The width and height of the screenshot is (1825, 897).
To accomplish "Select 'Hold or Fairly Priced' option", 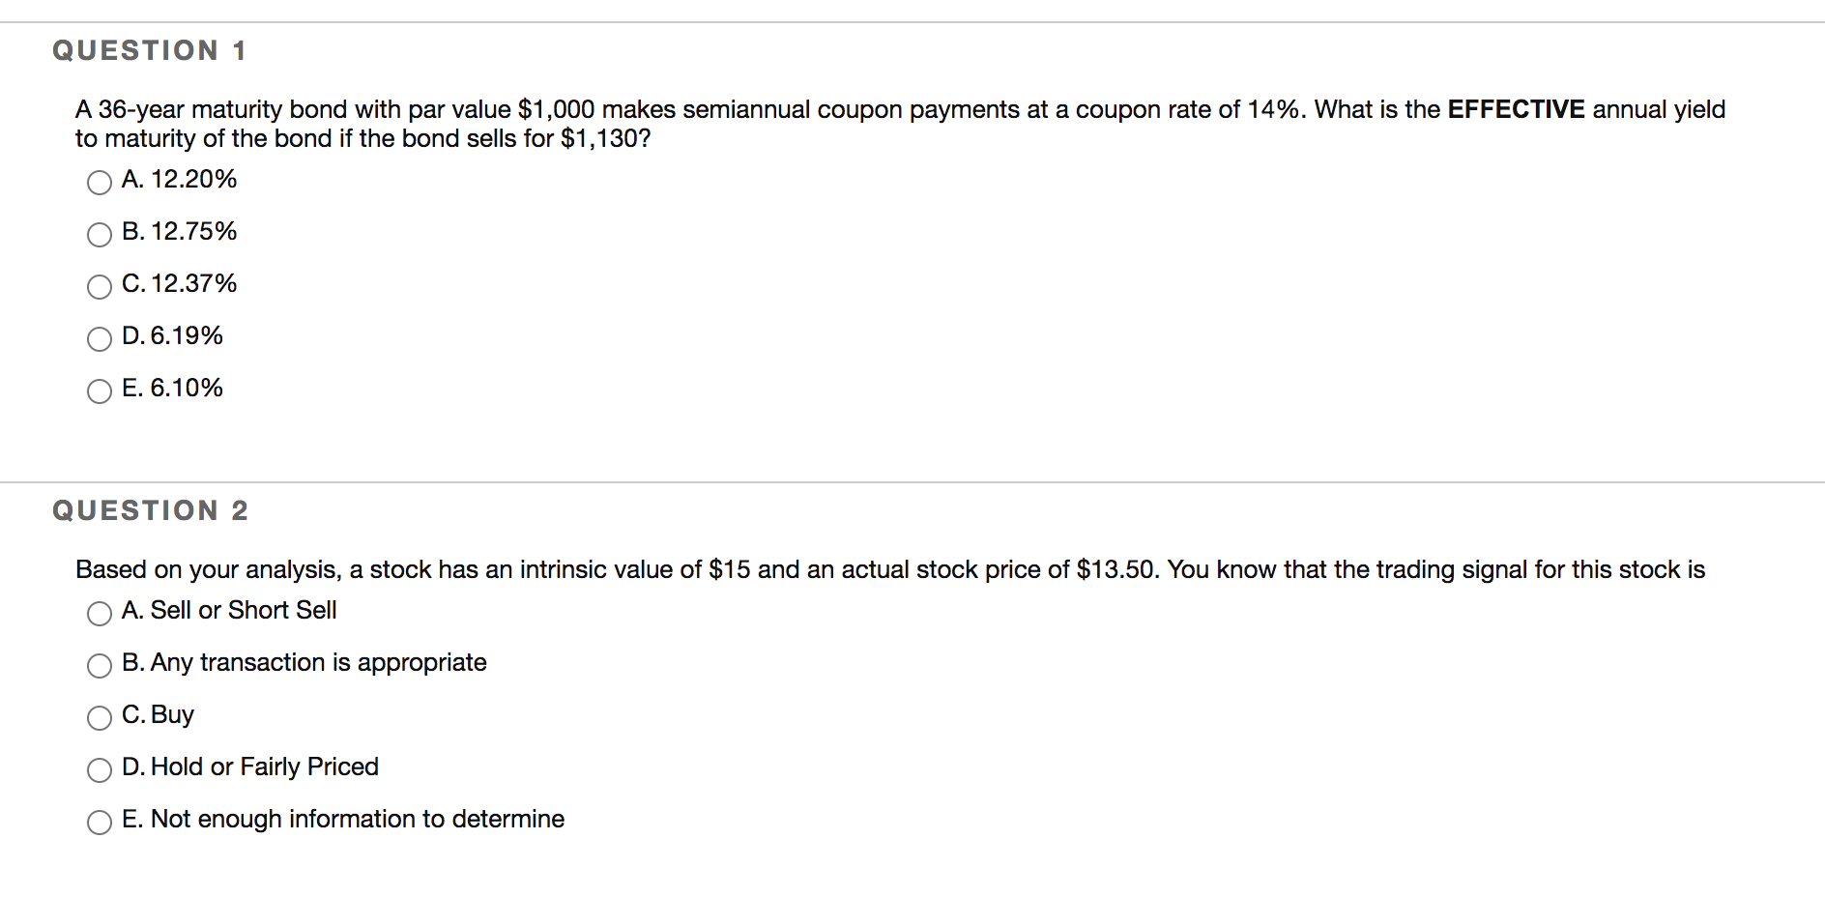I will pyautogui.click(x=99, y=769).
